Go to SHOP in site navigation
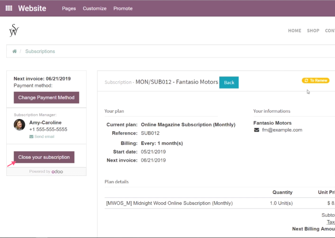The width and height of the screenshot is (335, 238). [313, 30]
